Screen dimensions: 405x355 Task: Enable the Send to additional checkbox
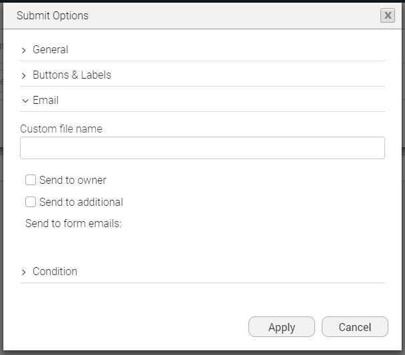click(31, 202)
